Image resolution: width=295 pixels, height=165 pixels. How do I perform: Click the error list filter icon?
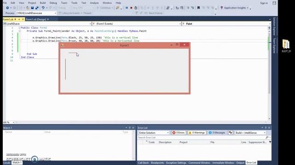(x=230, y=132)
